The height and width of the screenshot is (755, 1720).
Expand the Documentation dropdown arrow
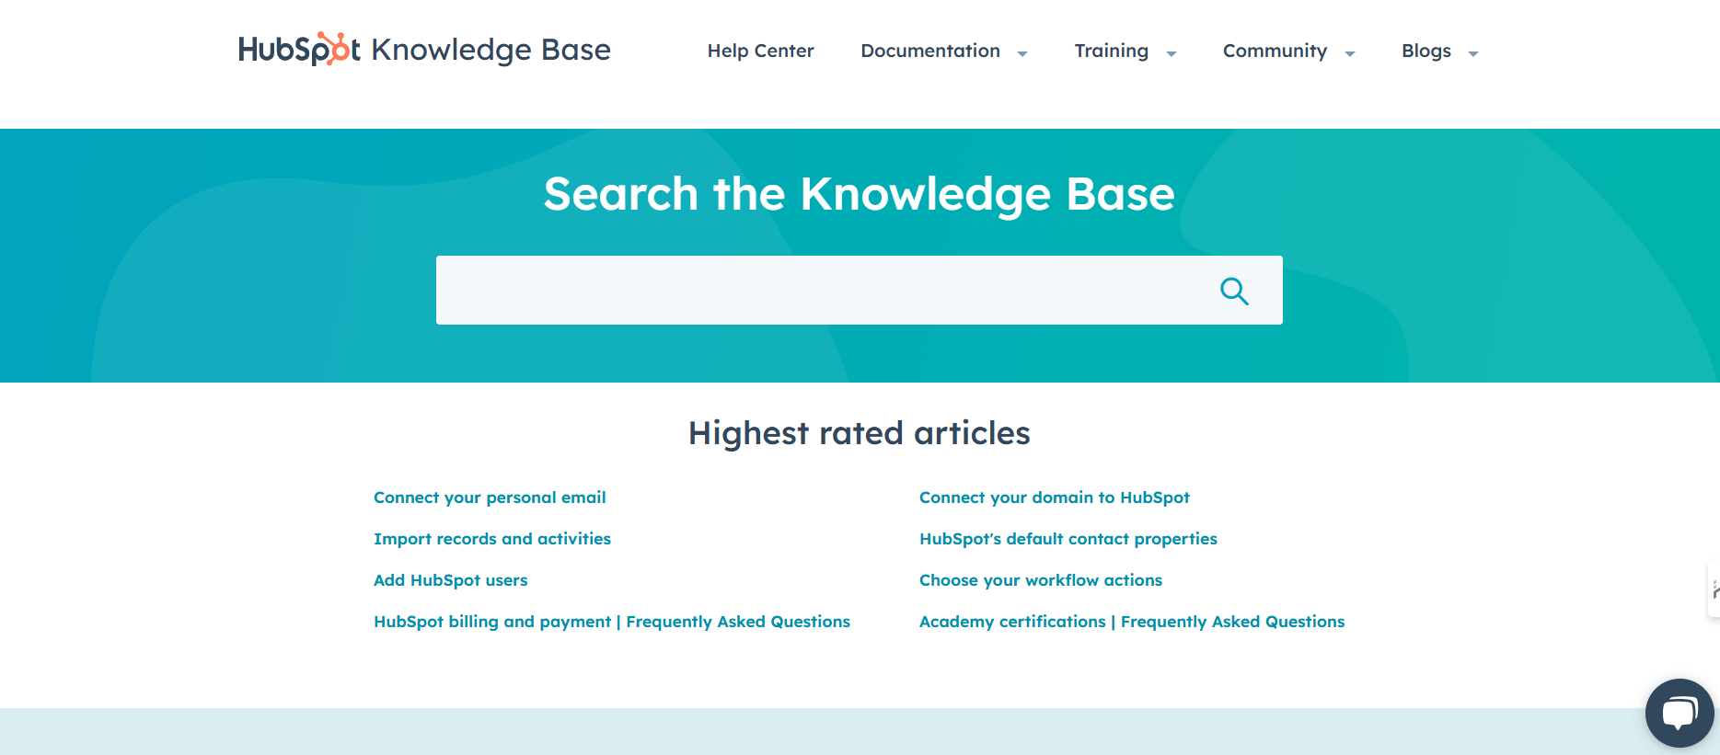[1022, 54]
